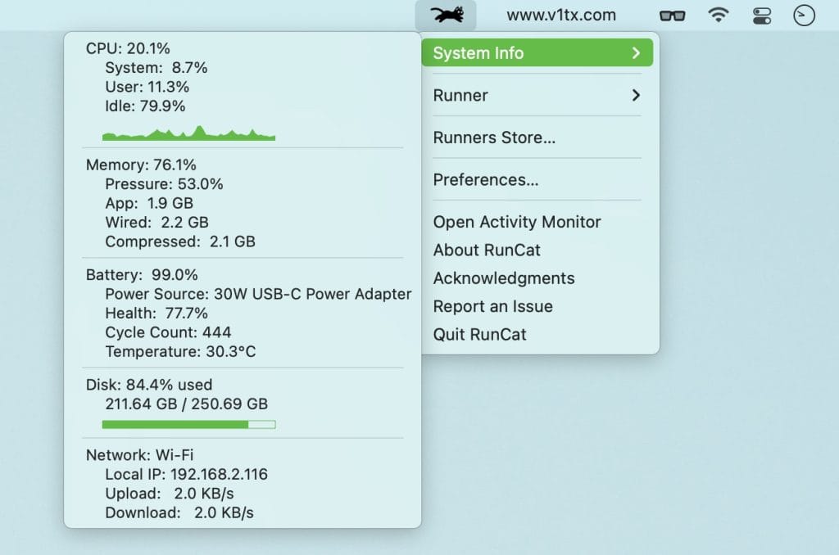839x555 pixels.
Task: Open the Wi-Fi status icon
Action: tap(719, 15)
